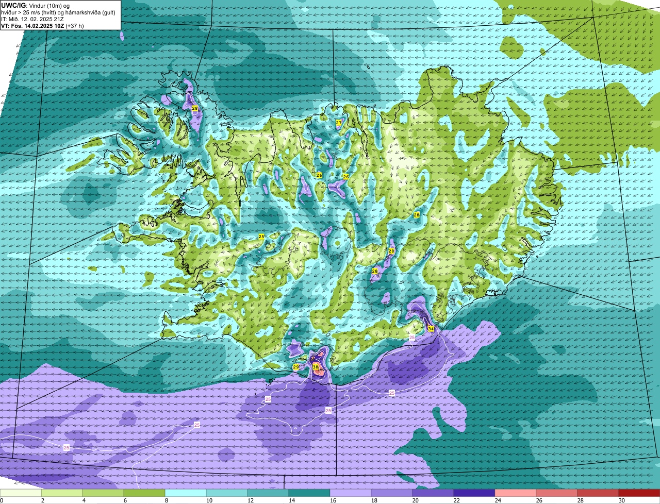Viewport: 660px width, 504px height.
Task: Select the above-30 m/s dark red legend swatch
Action: [639, 493]
